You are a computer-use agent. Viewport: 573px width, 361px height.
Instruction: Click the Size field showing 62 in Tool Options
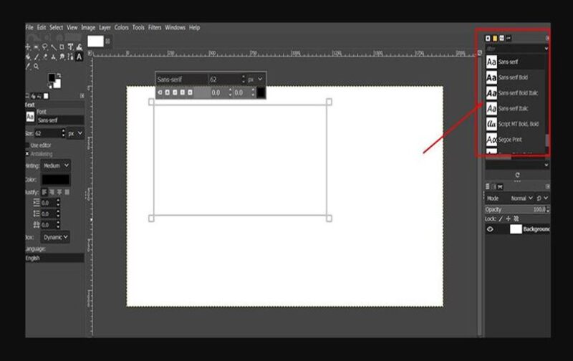pyautogui.click(x=48, y=133)
